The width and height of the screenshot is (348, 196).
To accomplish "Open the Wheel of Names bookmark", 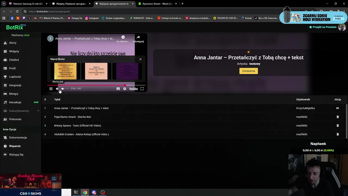I will 52,18.
